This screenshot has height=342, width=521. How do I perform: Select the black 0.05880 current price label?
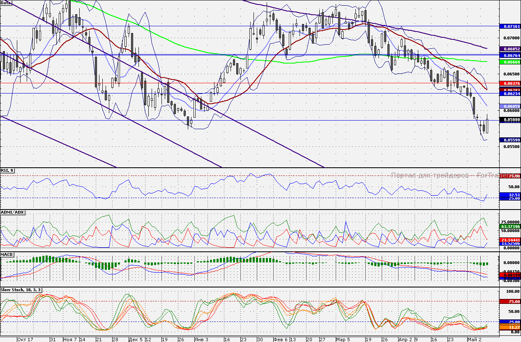(x=510, y=120)
